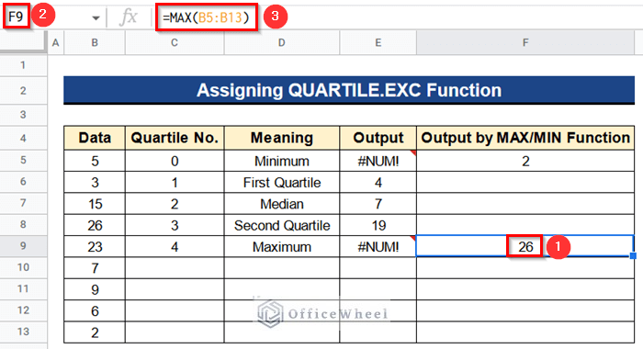Click the fill handle of cell F9
Screen dimensions: 643x349
(633, 256)
